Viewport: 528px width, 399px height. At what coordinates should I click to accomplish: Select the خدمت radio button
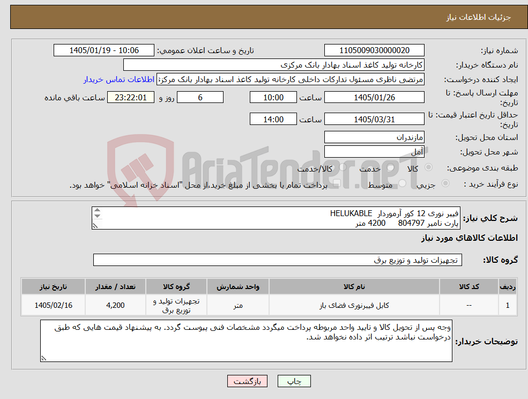(x=391, y=167)
